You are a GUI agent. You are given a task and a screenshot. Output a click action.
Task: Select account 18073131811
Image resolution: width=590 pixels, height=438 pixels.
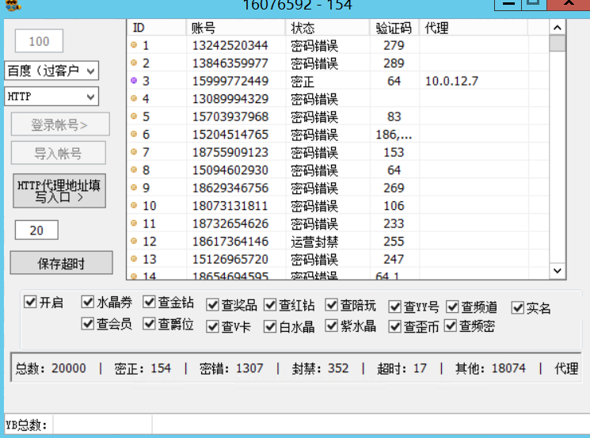(230, 205)
